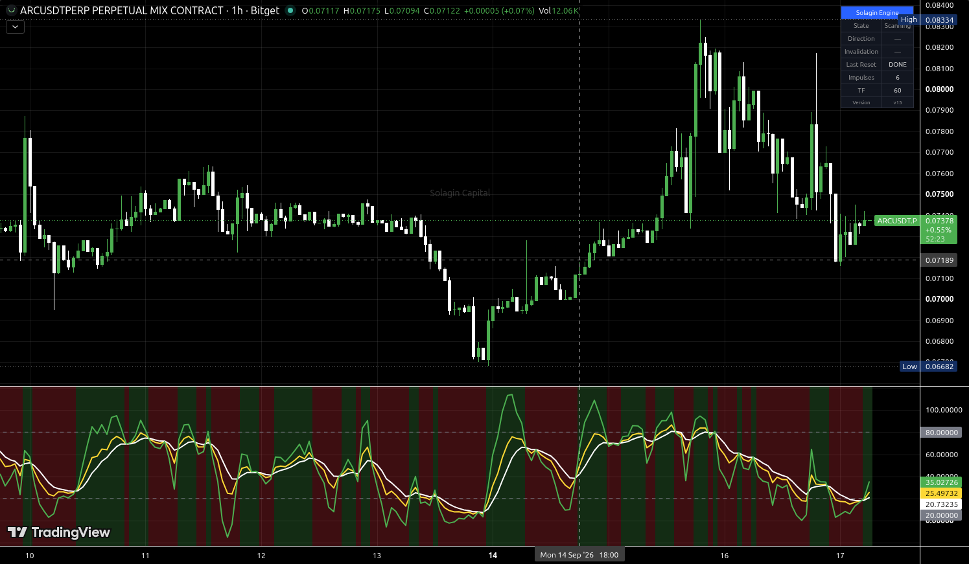Click the State cell in Solagin table
The width and height of the screenshot is (969, 564).
point(861,26)
